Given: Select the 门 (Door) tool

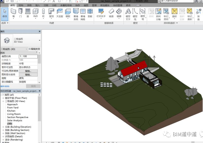Looking at the screenshot, I should pyautogui.click(x=21, y=13).
